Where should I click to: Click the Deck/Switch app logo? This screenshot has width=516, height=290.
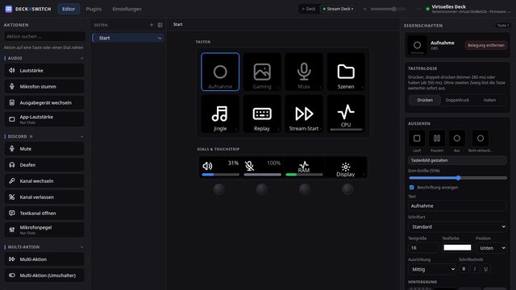pos(9,9)
